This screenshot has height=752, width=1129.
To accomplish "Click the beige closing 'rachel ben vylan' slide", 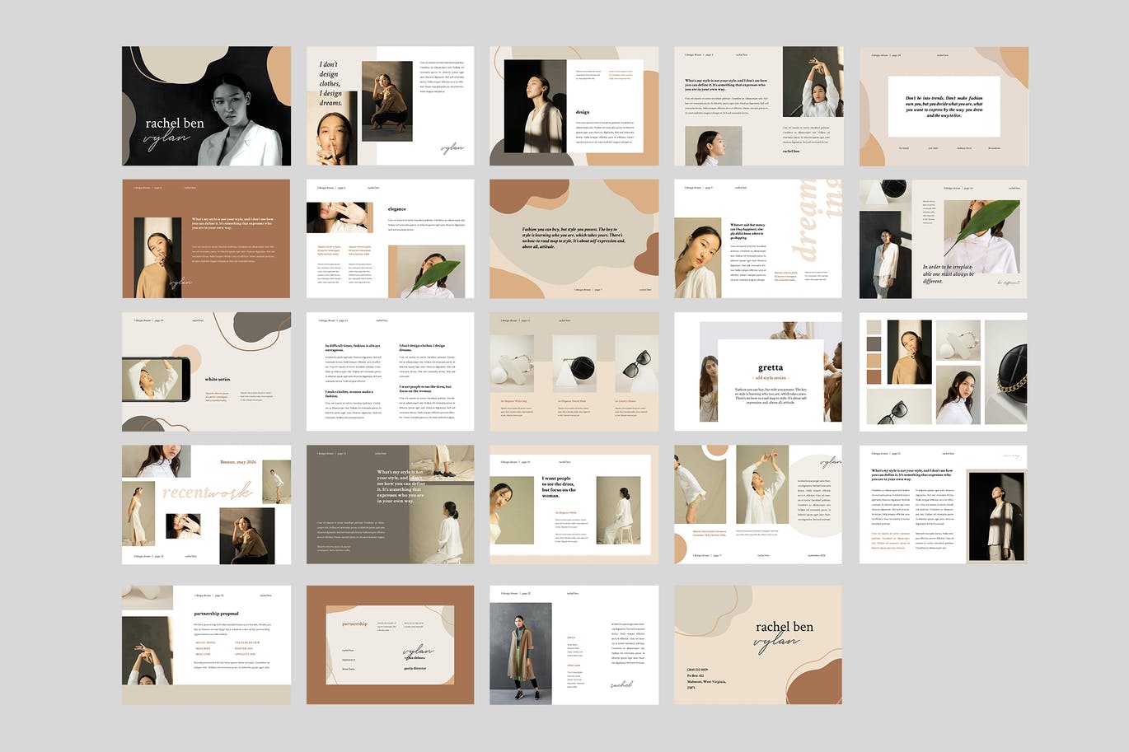I will click(x=758, y=645).
